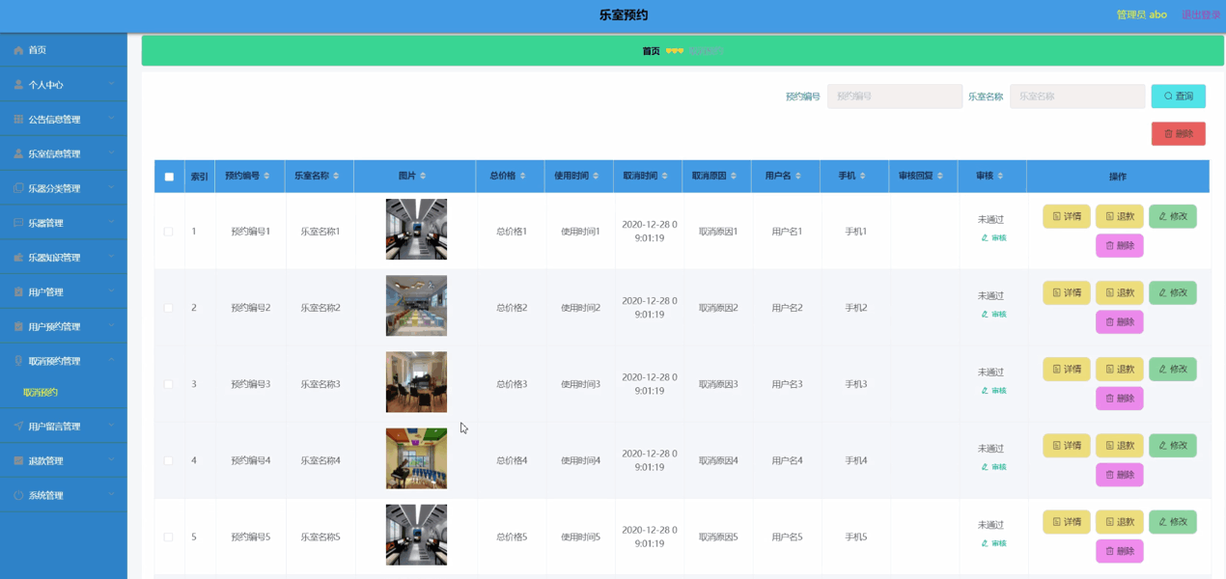Click the 系统管理 gear icon in sidebar
1226x579 pixels.
(x=19, y=495)
